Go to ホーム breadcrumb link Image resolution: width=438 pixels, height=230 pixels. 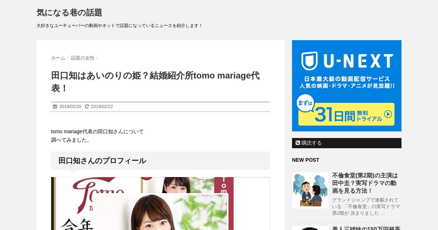[x=58, y=58]
